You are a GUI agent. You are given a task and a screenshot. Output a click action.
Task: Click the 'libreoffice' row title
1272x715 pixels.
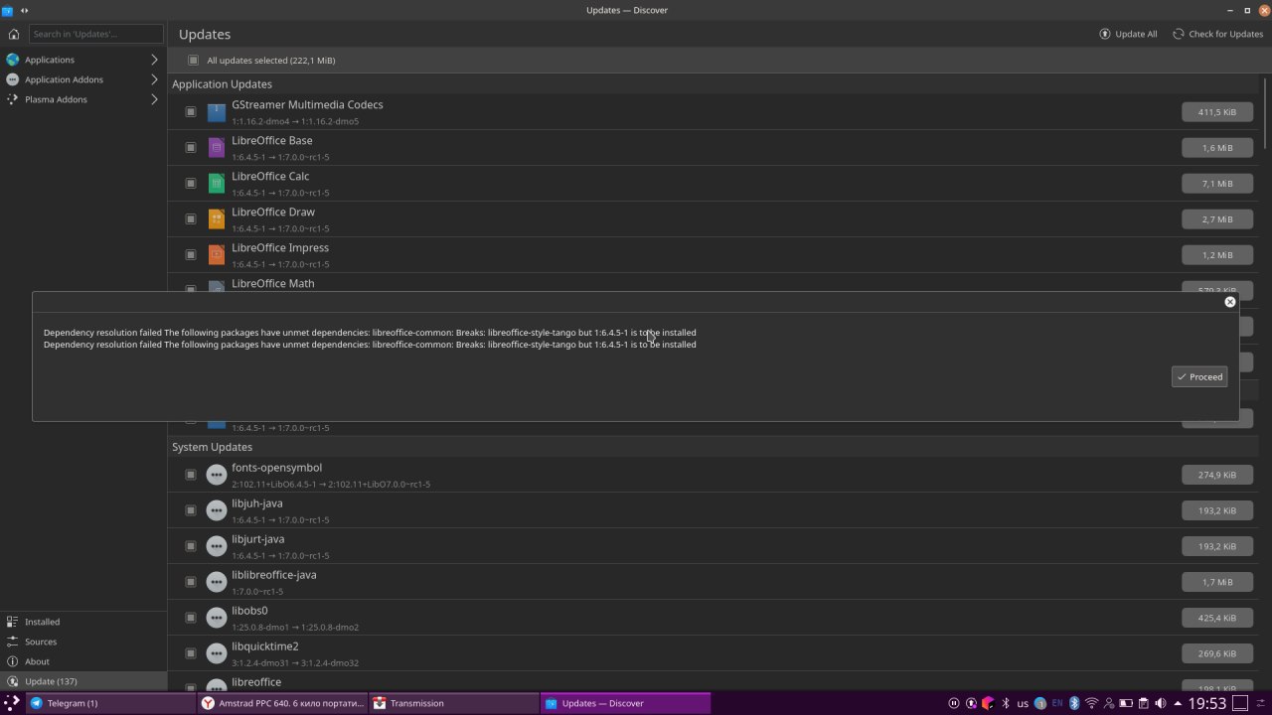(x=256, y=682)
